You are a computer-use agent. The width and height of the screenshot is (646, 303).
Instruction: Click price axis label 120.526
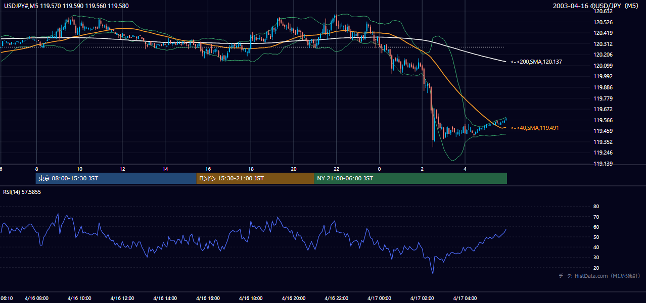(604, 22)
